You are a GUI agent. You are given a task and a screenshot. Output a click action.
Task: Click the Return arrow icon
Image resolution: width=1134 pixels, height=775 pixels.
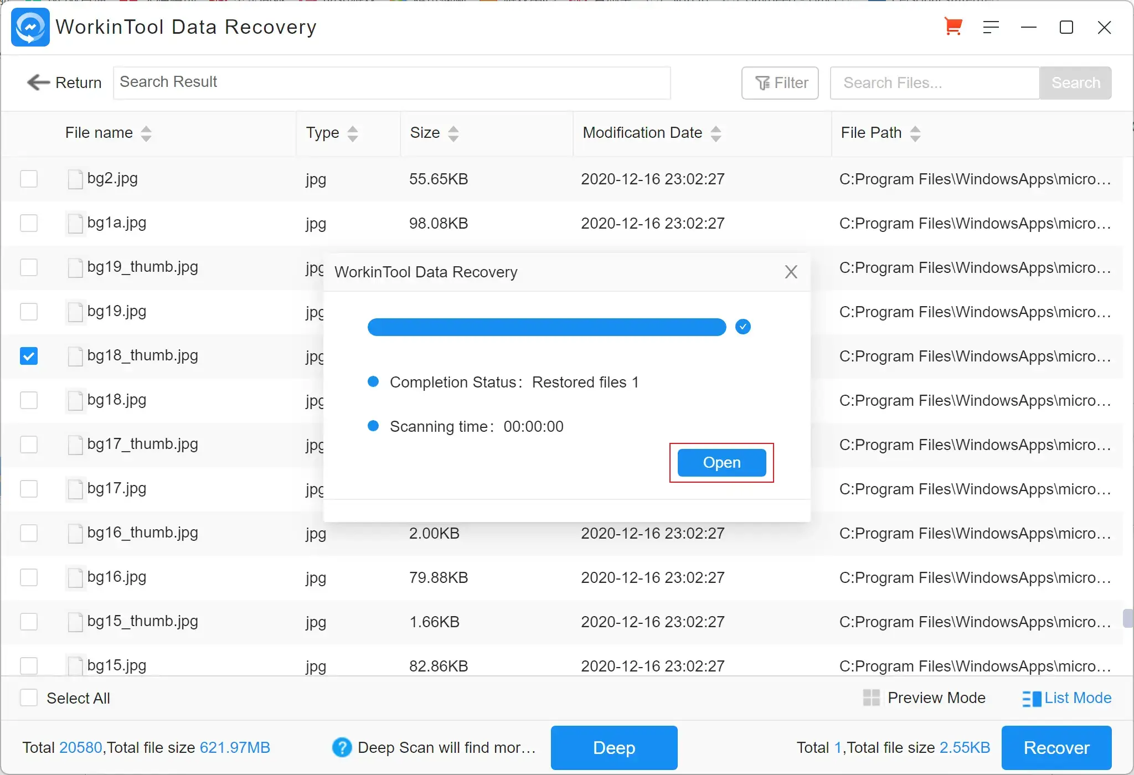point(38,82)
